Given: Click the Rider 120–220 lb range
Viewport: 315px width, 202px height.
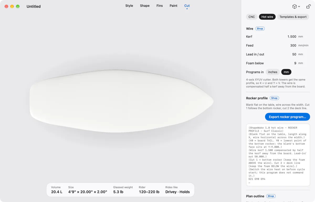Looking at the screenshot, I should click(149, 190).
